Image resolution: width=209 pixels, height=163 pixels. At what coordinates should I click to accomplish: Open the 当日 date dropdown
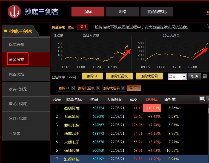[x=177, y=76]
